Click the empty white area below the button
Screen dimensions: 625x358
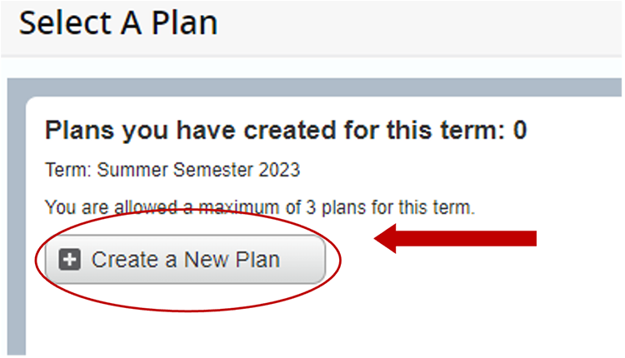click(250, 329)
